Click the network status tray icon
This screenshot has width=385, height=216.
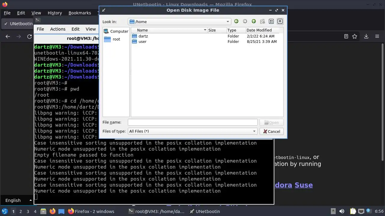click(361, 211)
